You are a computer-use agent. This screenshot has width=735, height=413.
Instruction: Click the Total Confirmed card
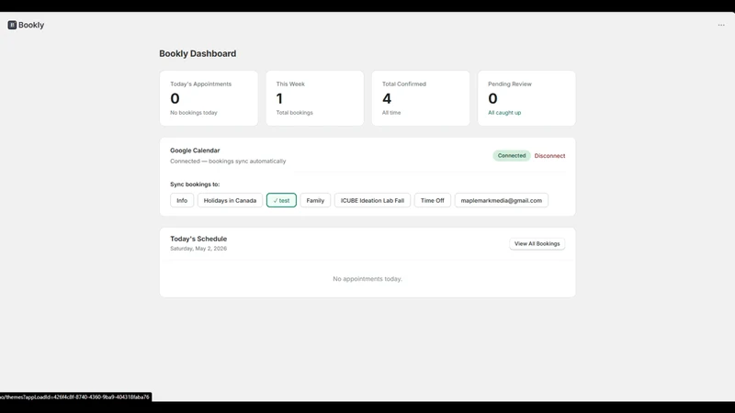click(x=421, y=98)
